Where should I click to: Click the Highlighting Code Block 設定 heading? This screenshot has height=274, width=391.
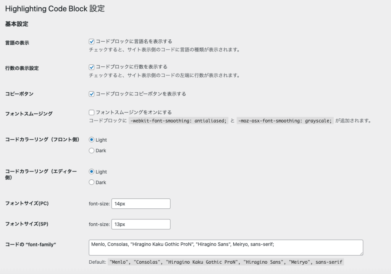coord(55,9)
